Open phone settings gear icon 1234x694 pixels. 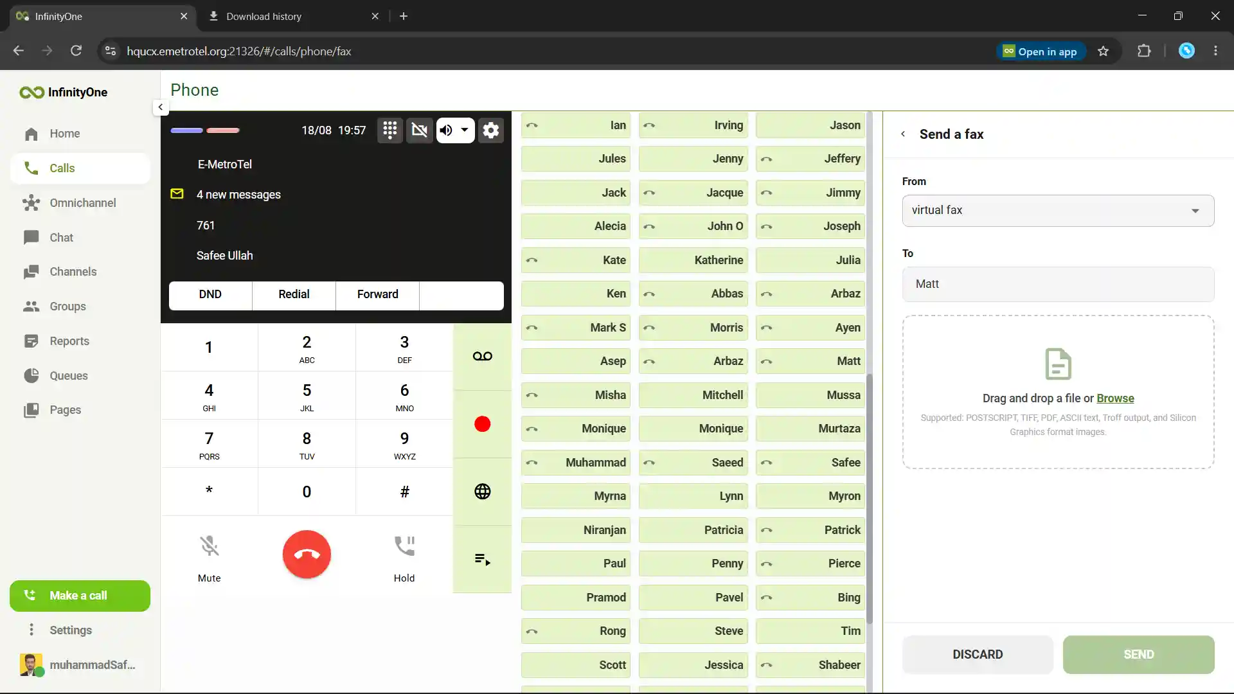(491, 130)
